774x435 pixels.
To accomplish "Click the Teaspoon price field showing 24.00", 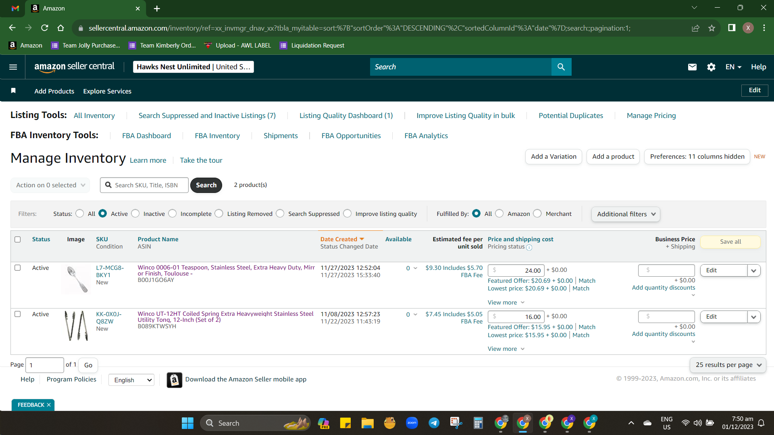I will 516,271.
